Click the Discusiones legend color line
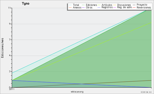Image resolution: width=154 pixels, height=94 pixels. 115,5
